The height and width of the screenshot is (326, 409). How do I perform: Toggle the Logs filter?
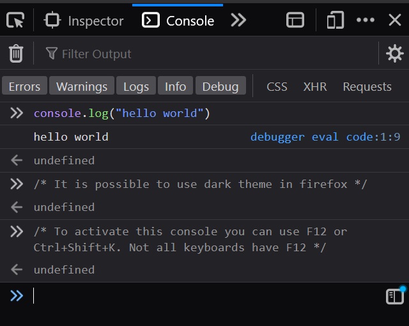click(136, 86)
